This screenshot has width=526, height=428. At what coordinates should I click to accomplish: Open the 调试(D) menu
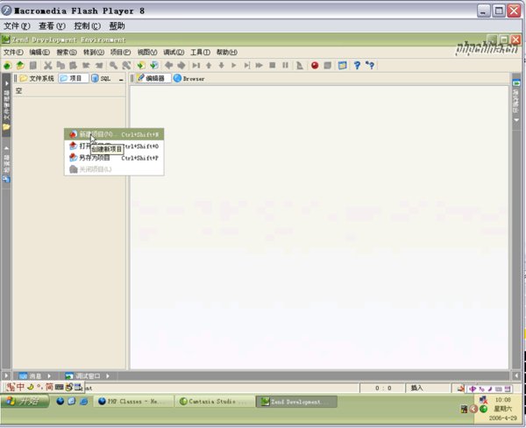pyautogui.click(x=174, y=52)
